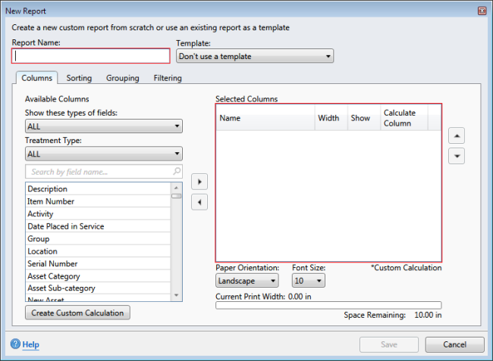Screen dimensions: 493x361
Task: Expand the Show these types of fields dropdown
Action: [104, 126]
